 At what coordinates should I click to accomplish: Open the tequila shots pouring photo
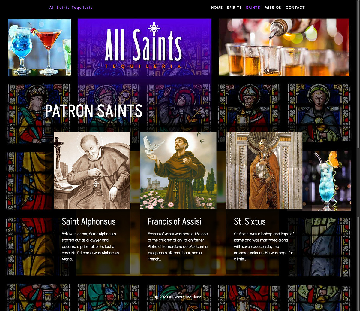click(284, 47)
